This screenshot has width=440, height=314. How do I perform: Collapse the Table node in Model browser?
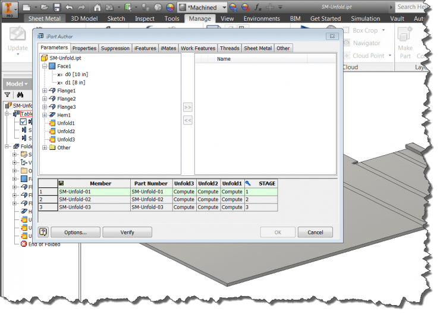click(x=7, y=114)
